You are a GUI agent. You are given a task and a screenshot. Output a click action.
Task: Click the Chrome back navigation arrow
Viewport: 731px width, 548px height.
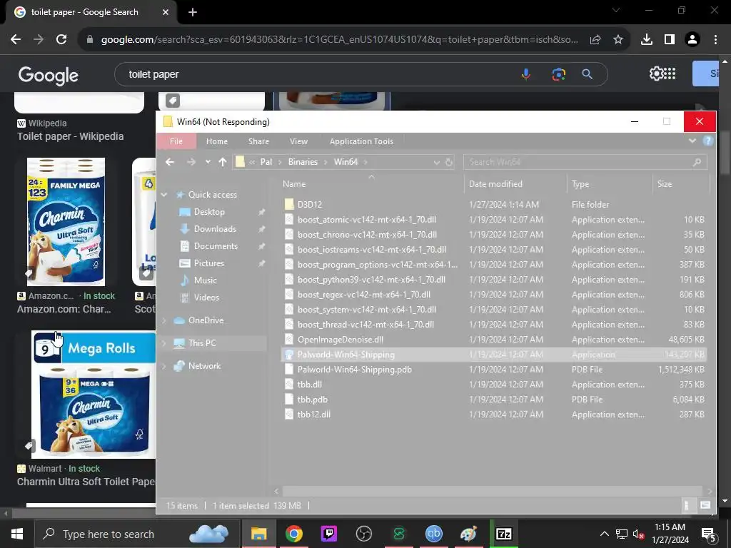coord(16,40)
